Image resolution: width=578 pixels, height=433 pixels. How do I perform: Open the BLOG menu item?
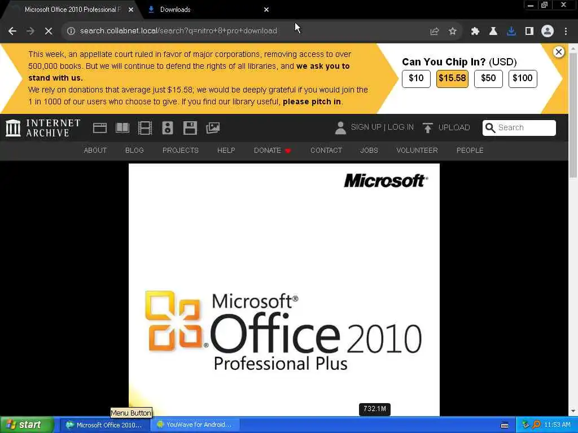(134, 150)
